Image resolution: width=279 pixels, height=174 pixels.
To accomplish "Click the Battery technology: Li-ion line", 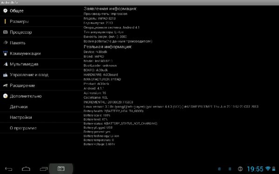I will (x=101, y=136).
